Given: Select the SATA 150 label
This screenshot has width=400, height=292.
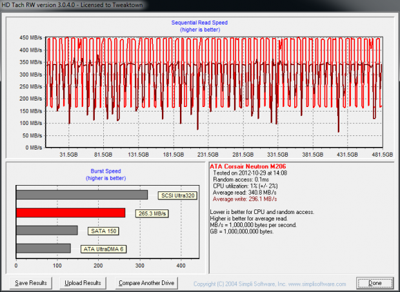Looking at the screenshot, I should pos(104,231).
